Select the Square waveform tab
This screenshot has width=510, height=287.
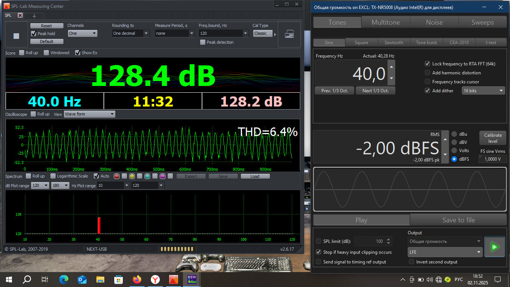pos(361,42)
